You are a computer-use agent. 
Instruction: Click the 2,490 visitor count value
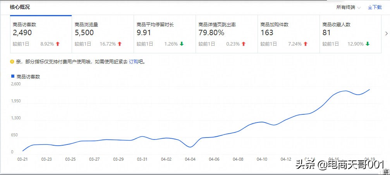tap(22, 33)
